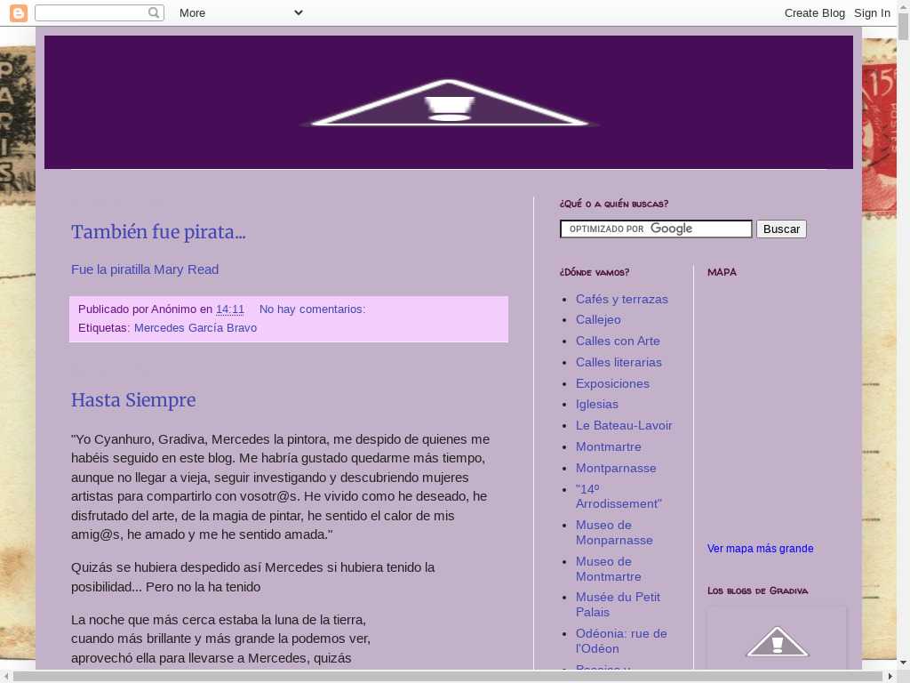The image size is (910, 683).
Task: Follow the Fue la piratilla Mary Read link
Action: tap(145, 269)
